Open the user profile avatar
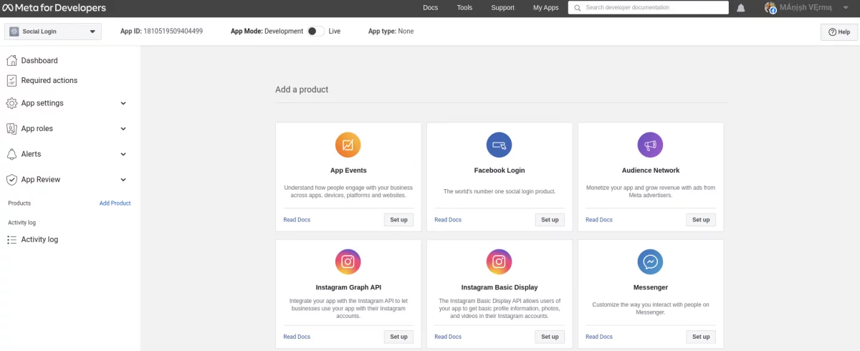The height and width of the screenshot is (351, 860). point(771,8)
